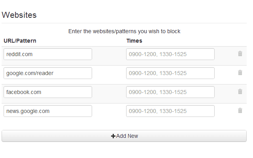Click into the google.com/reader pattern field
This screenshot has height=158, width=253.
click(x=48, y=73)
